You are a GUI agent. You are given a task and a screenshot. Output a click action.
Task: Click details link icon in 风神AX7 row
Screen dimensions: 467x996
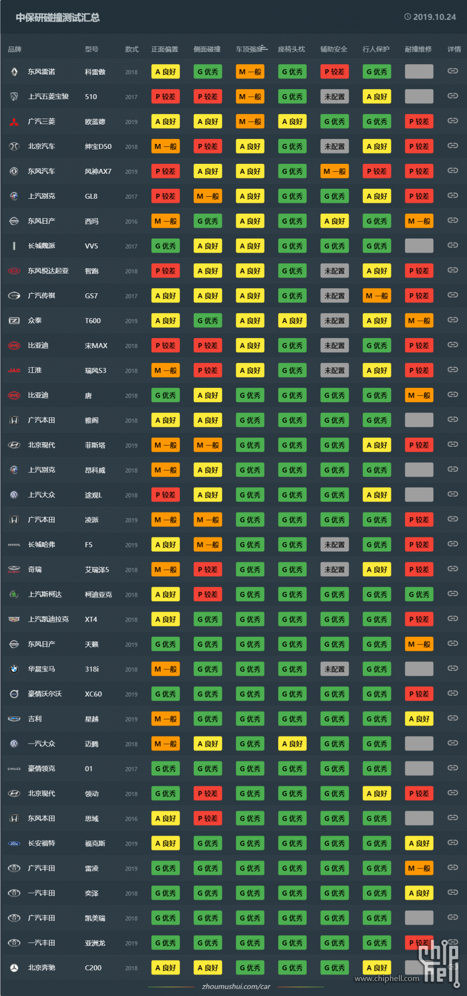coord(453,171)
